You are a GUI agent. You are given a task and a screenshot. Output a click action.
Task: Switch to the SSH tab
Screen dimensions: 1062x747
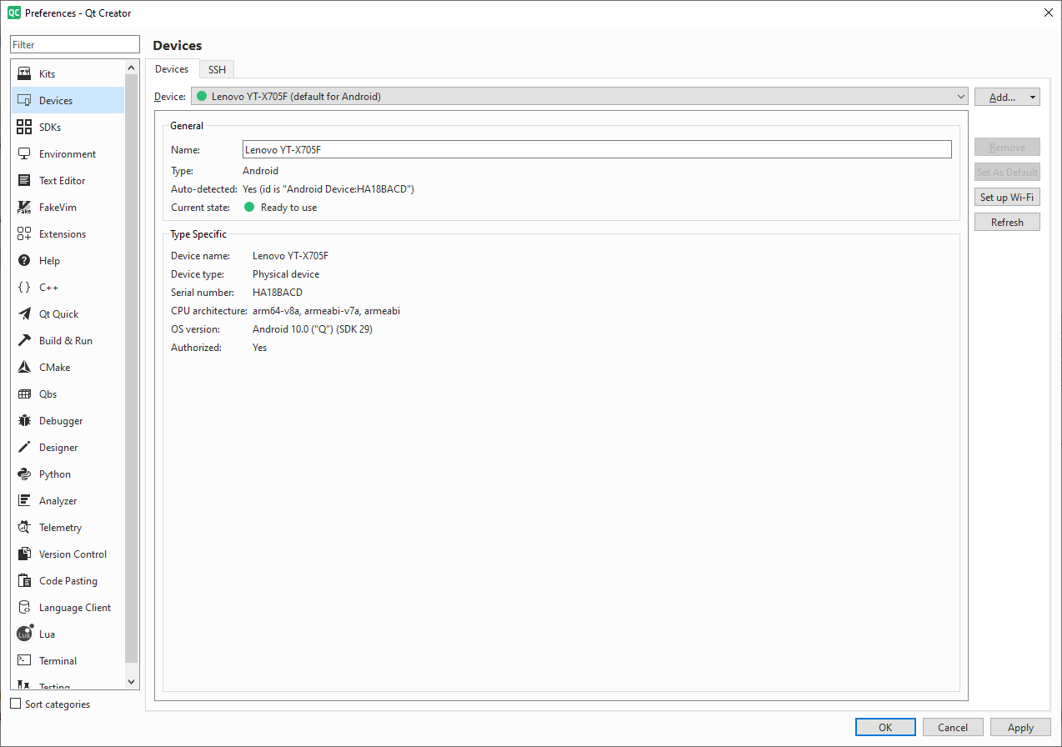point(217,70)
